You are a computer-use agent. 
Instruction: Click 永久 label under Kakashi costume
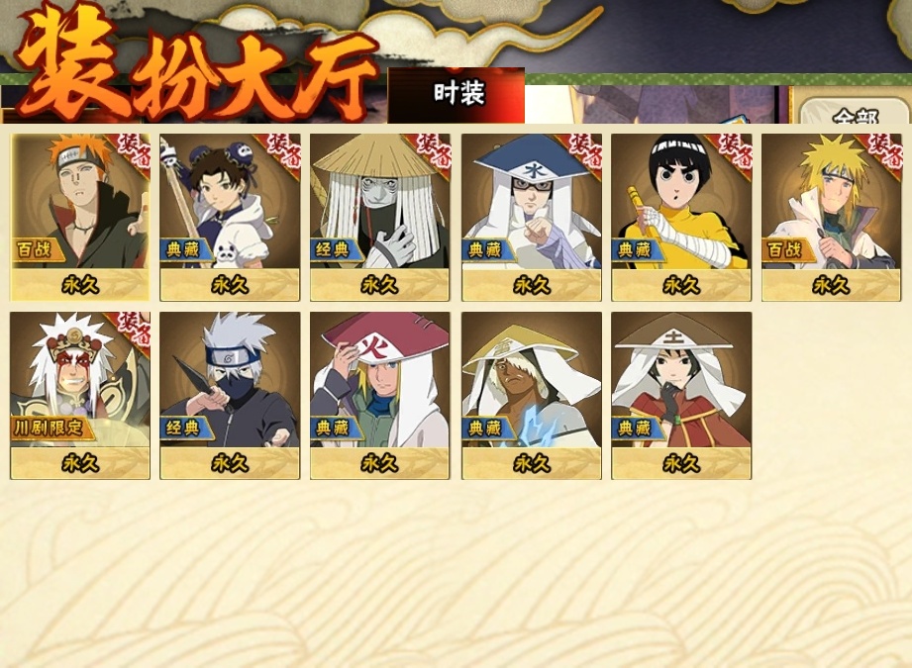pyautogui.click(x=230, y=463)
